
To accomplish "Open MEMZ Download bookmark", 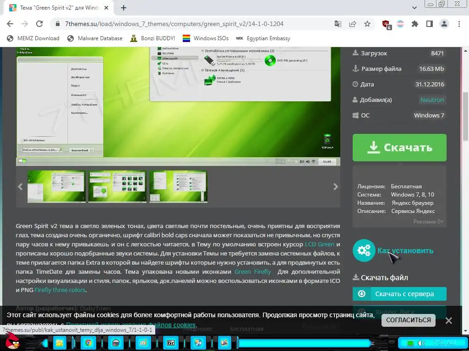I will (x=33, y=38).
